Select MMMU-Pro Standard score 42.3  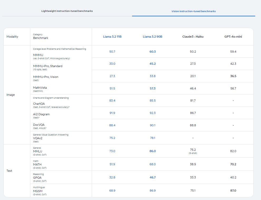click(x=233, y=64)
